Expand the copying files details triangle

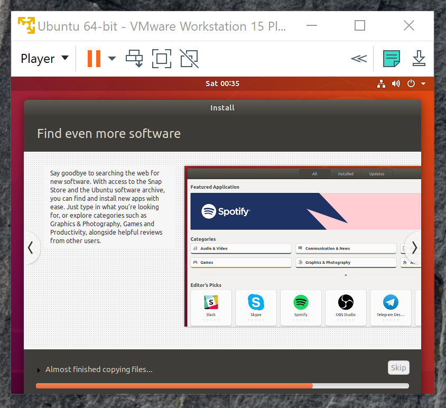tap(39, 370)
